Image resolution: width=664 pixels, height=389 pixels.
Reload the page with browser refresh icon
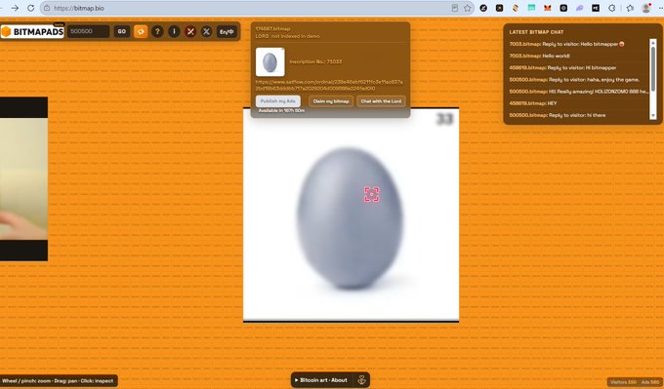pos(30,8)
